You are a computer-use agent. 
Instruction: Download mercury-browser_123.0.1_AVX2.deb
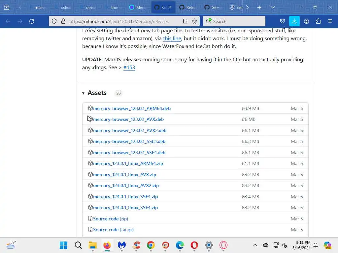pos(129,130)
